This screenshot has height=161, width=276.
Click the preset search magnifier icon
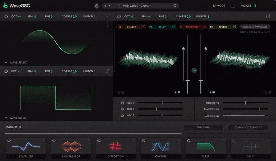coord(175,6)
